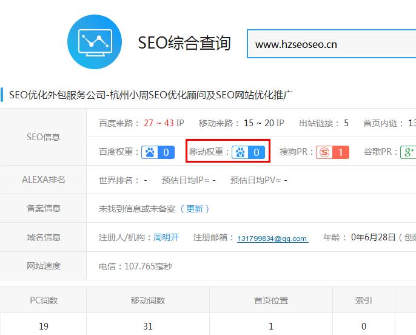Click the registrant email 131799834@qq.com

click(272, 239)
